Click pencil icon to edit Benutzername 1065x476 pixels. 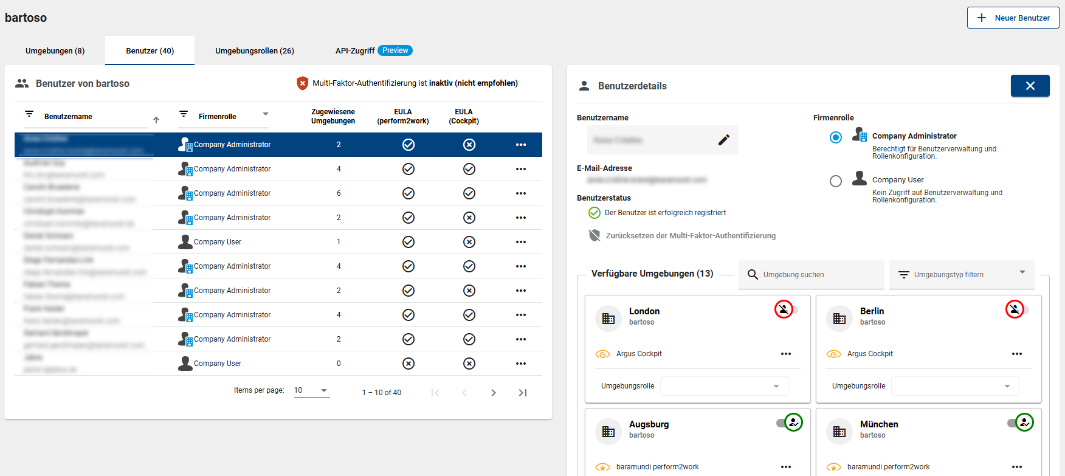click(x=723, y=140)
